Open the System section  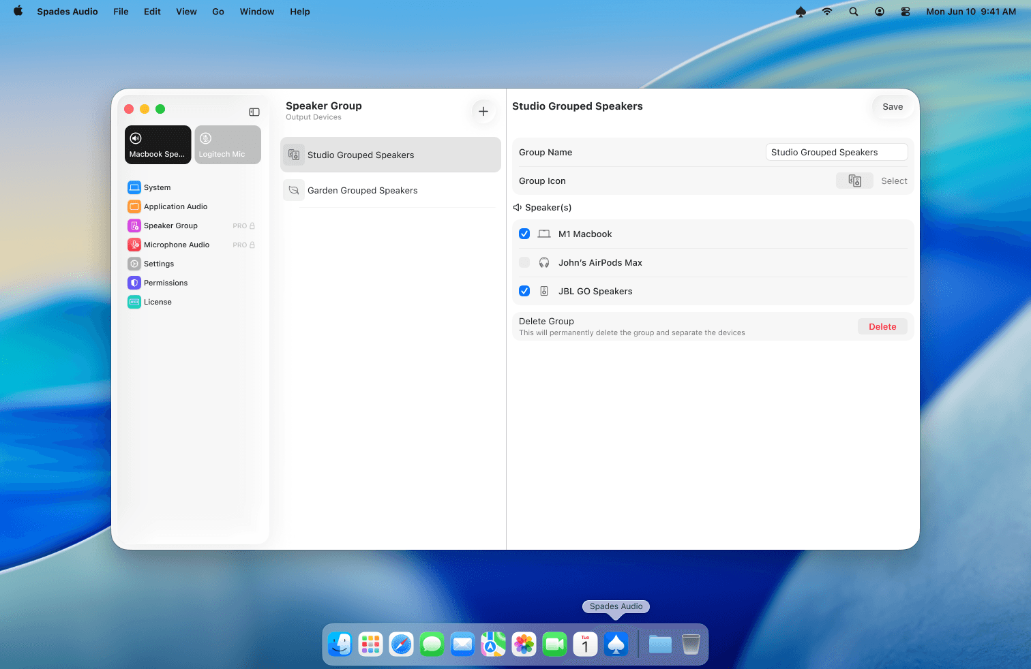pos(158,187)
